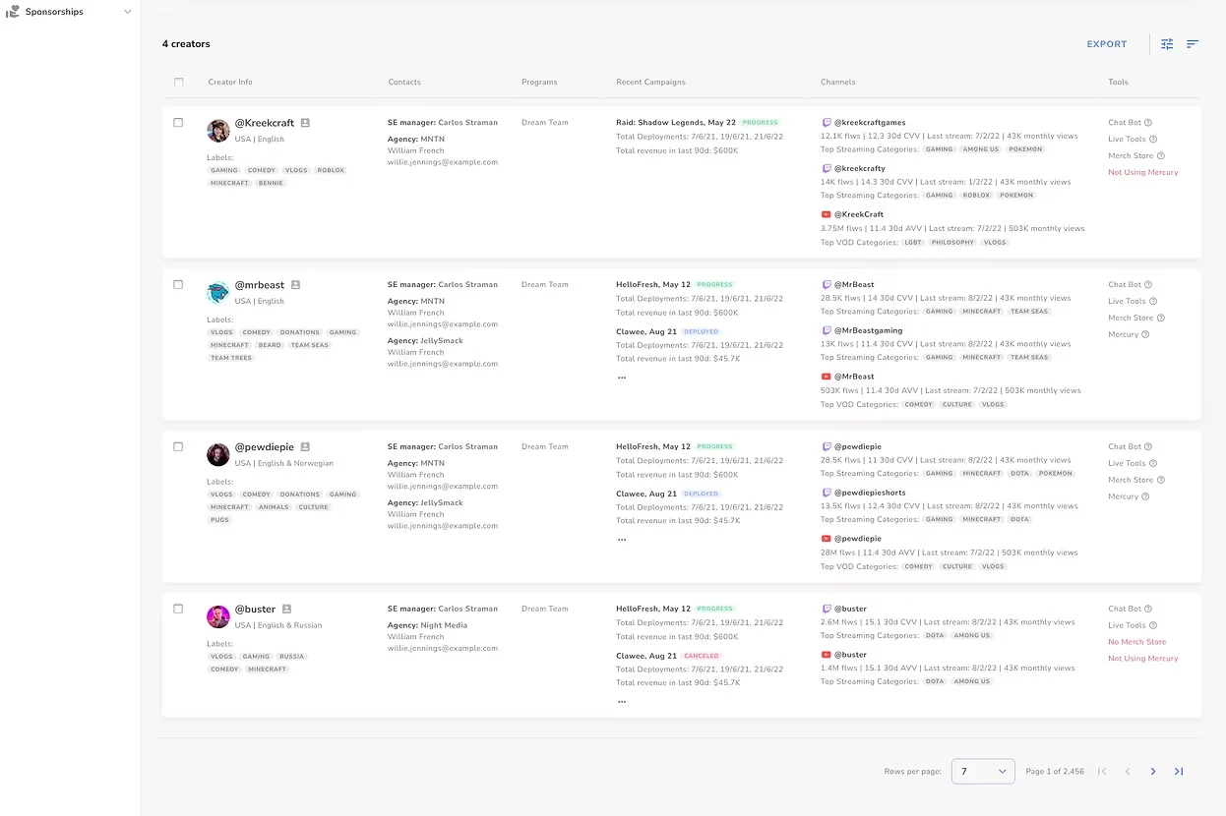The image size is (1226, 816).
Task: Open the @mrbeast avatar
Action: point(218,292)
